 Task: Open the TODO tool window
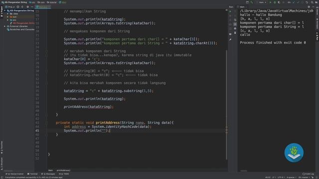64,174
